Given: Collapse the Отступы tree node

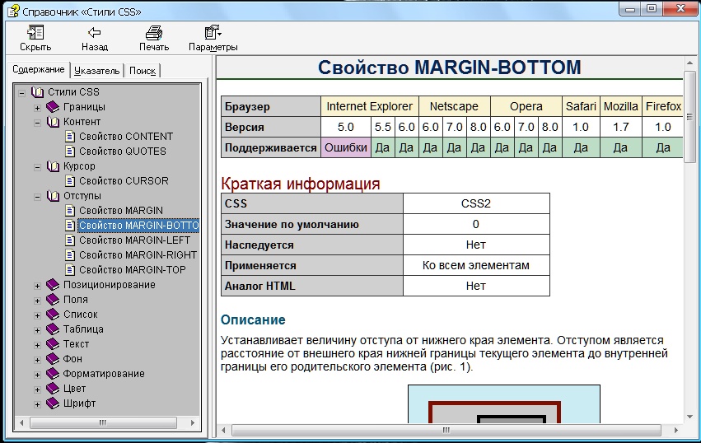Looking at the screenshot, I should (x=37, y=196).
